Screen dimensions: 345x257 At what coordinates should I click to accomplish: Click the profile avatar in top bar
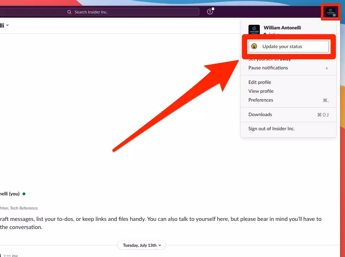tap(331, 12)
